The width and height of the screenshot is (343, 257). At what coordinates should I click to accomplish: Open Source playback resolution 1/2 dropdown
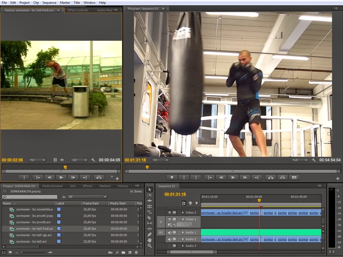pos(79,160)
